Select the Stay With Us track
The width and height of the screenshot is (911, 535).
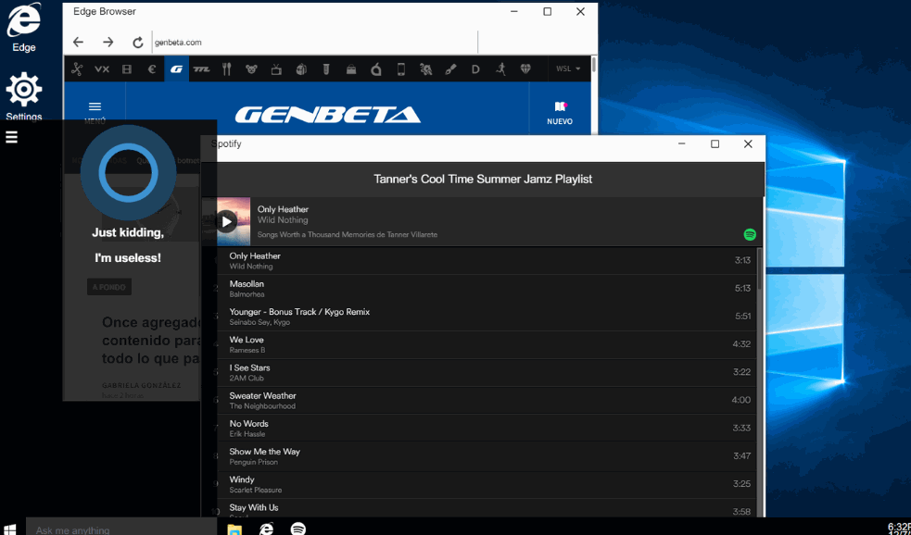click(x=487, y=508)
